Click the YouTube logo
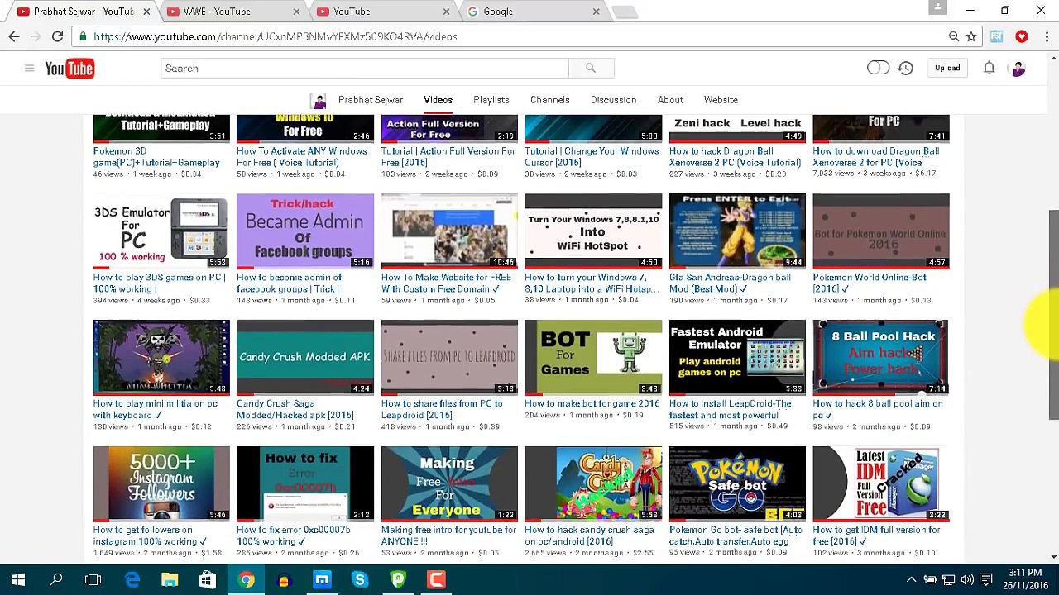Image resolution: width=1059 pixels, height=595 pixels. (69, 69)
